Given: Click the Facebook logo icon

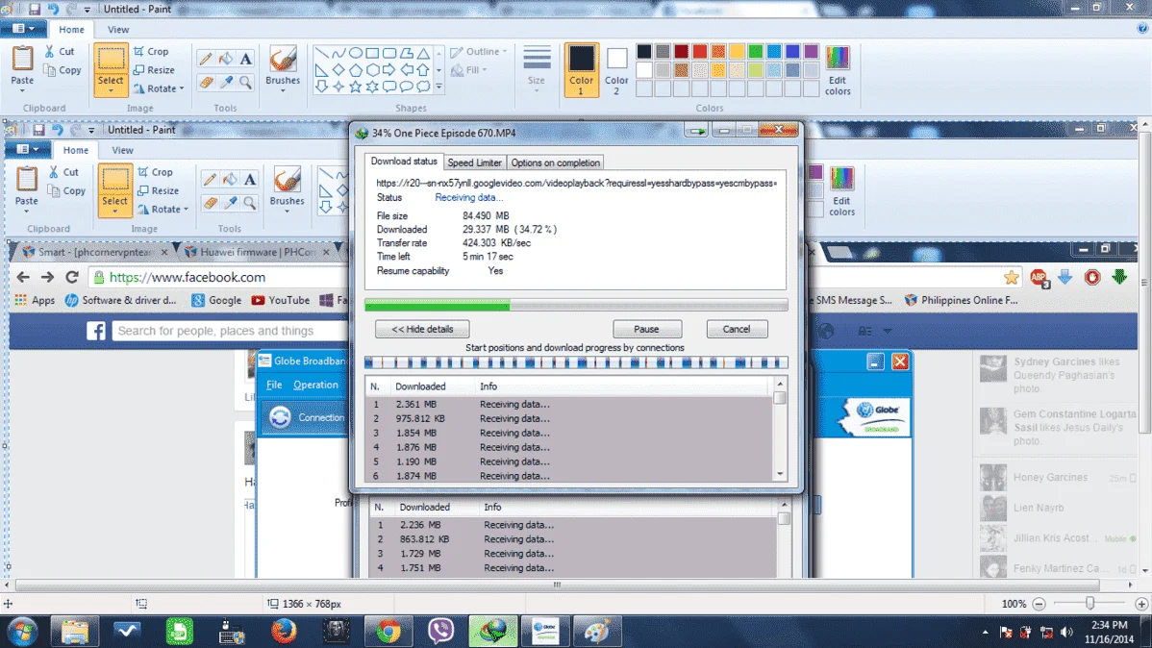Looking at the screenshot, I should (x=96, y=331).
